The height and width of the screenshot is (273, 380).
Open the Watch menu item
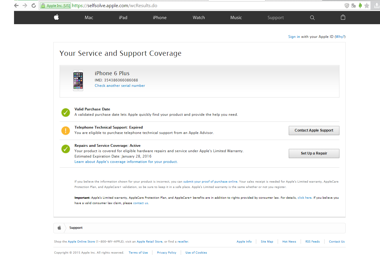tap(199, 18)
